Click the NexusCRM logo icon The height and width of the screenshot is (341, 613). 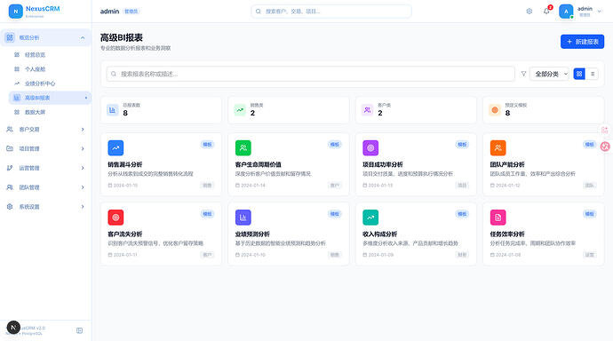pos(16,12)
